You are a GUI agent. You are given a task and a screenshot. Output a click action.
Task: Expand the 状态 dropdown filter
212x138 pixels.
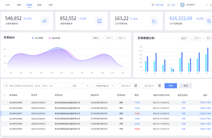80,86
